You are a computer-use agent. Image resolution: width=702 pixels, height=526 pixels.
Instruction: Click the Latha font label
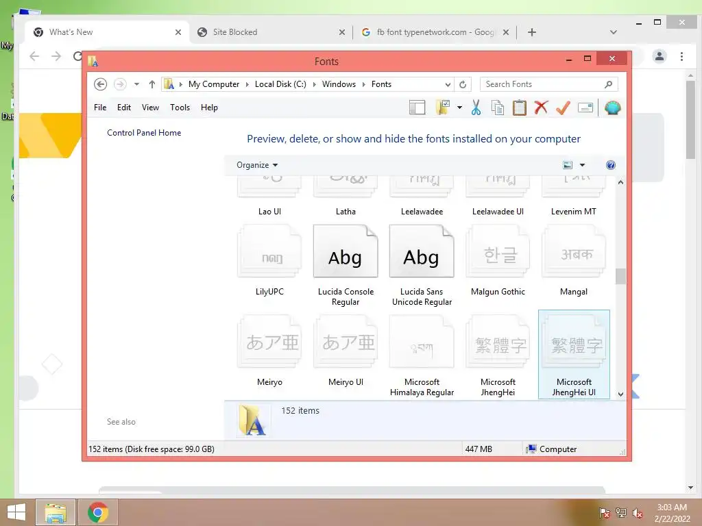(346, 212)
